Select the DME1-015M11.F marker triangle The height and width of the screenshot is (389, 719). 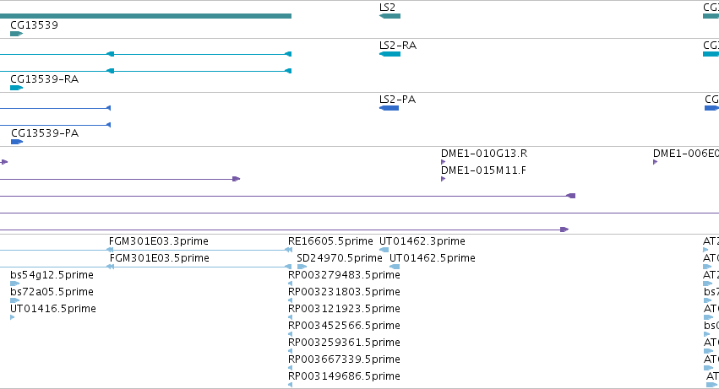tap(443, 179)
